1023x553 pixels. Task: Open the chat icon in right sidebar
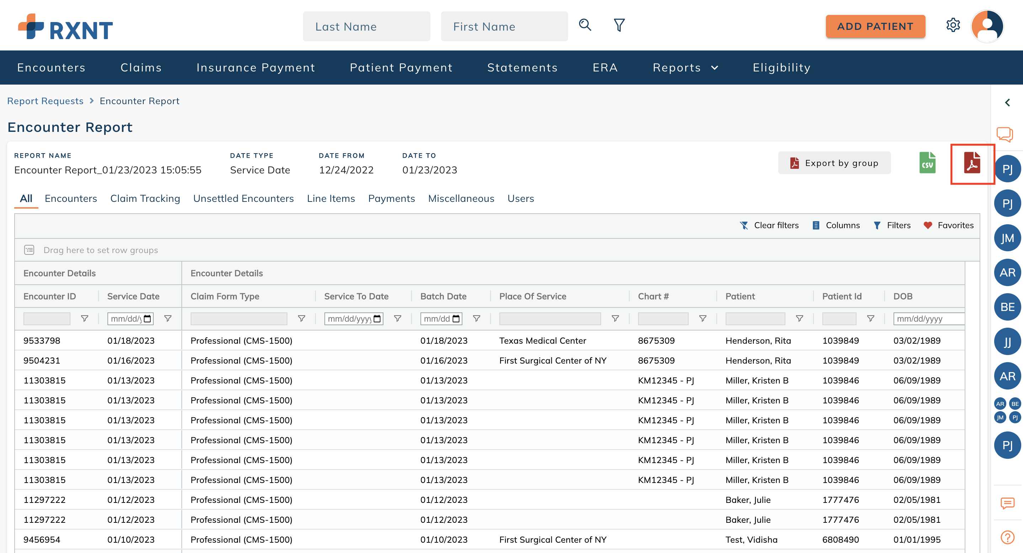(x=1006, y=134)
